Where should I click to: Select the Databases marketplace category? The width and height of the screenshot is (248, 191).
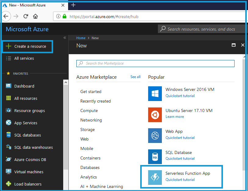click(x=90, y=167)
